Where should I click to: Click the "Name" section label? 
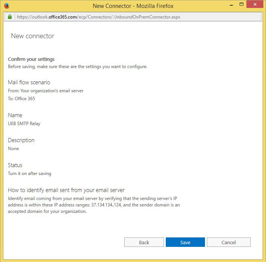[x=15, y=115]
